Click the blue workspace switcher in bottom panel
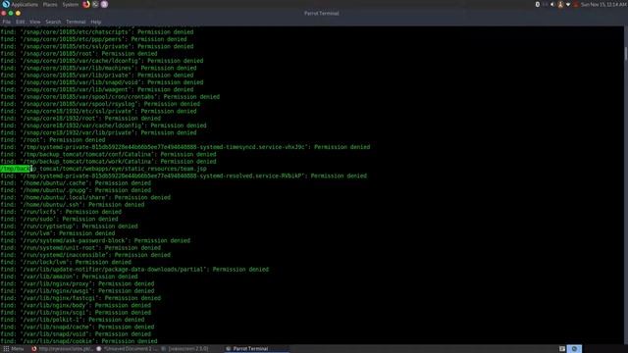The width and height of the screenshot is (628, 353). [x=574, y=349]
